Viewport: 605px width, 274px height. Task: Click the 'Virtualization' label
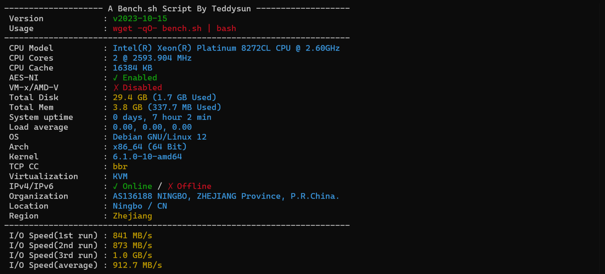coord(44,176)
